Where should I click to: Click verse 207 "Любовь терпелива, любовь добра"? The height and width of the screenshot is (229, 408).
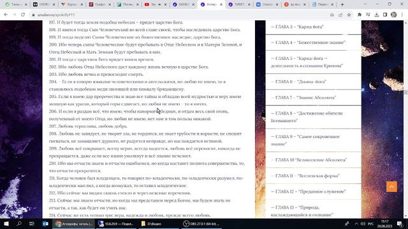point(88,126)
